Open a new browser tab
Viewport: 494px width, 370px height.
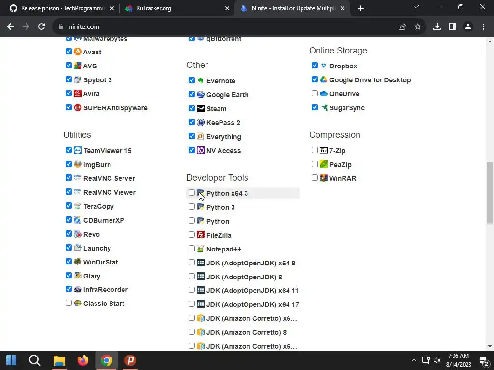point(361,9)
